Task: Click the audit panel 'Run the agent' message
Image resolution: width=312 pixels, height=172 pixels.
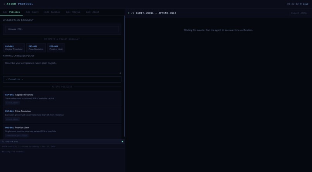Action: 218,30
